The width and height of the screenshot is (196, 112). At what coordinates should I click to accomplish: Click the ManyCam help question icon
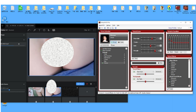click(x=2, y=26)
